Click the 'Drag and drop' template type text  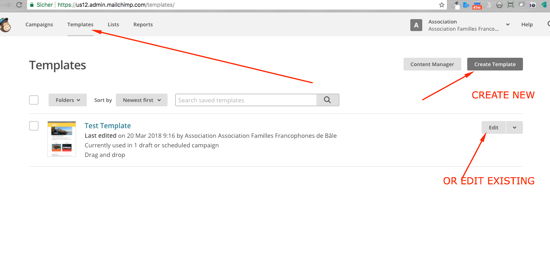105,155
